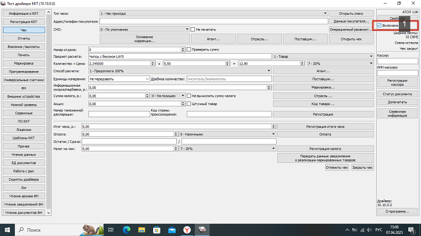Click the Код товара button
This screenshot has height=236, width=421.
323,104
